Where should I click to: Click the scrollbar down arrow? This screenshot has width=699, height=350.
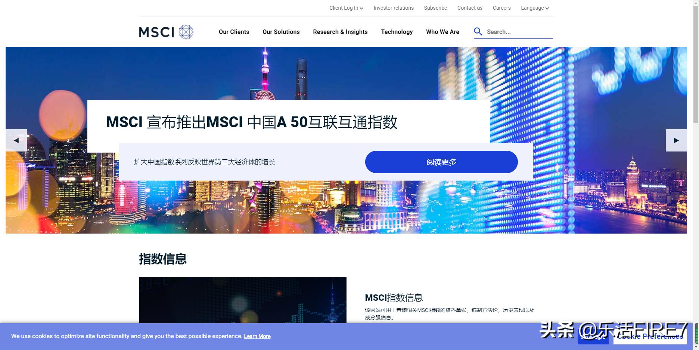point(696,346)
